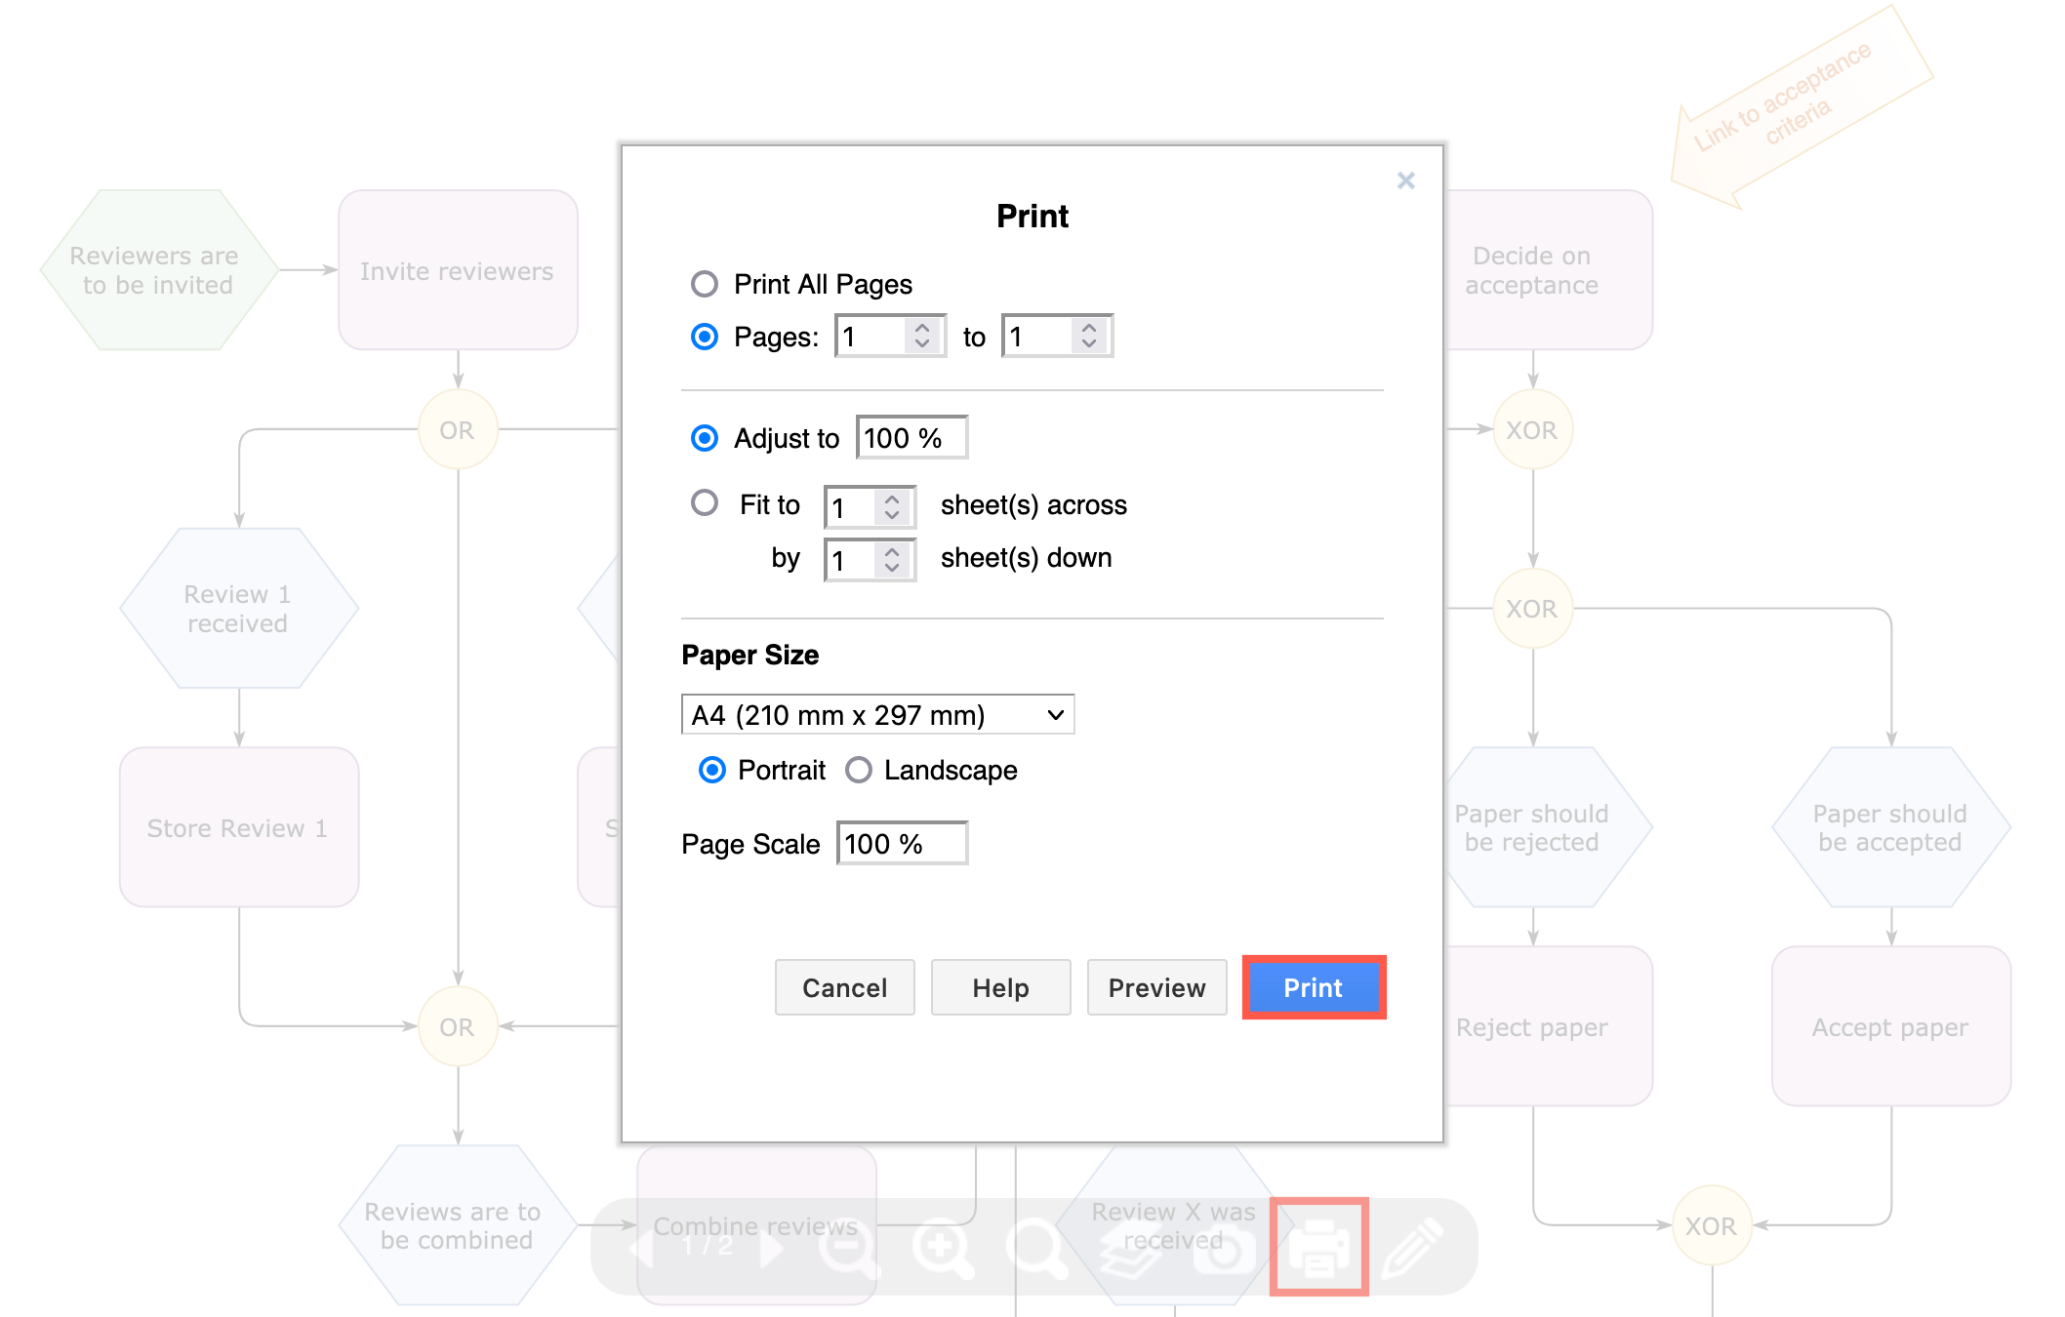Screen dimensions: 2065x1317
Task: Reset zoom with the plain magnifier icon
Action: pyautogui.click(x=1037, y=1250)
